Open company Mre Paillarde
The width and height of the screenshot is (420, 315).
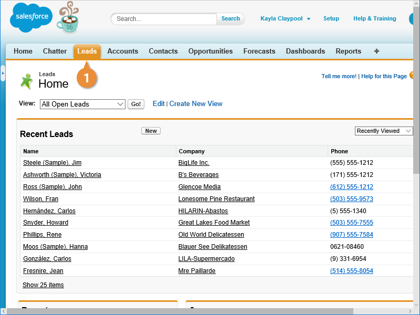pyautogui.click(x=197, y=271)
